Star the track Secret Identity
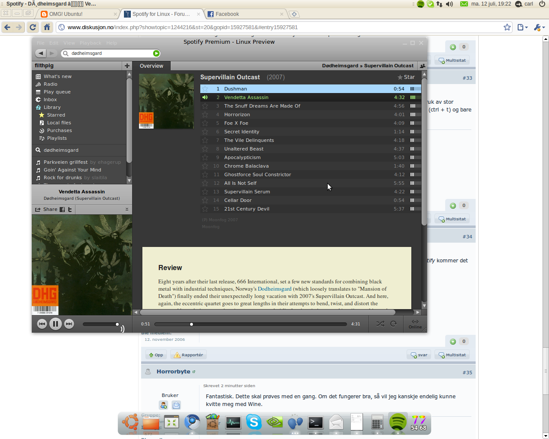549x439 pixels. click(x=205, y=132)
